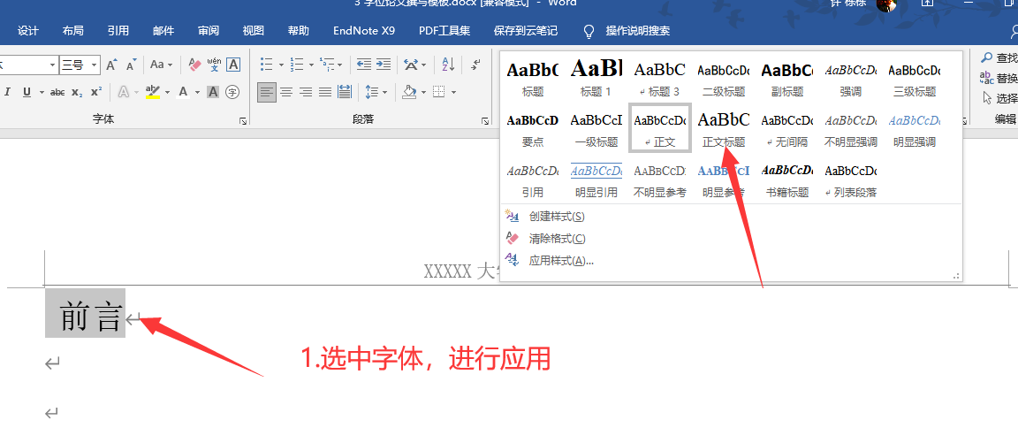Click 创建样式(S) option
This screenshot has height=443, width=1018.
click(x=557, y=217)
